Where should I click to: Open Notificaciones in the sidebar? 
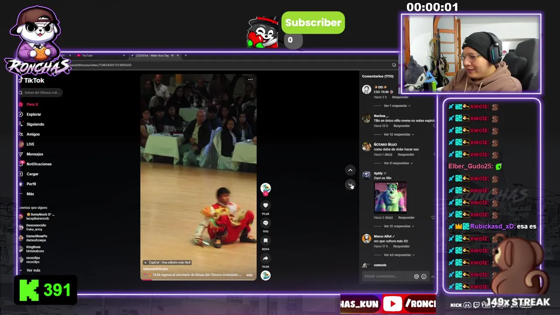click(35, 164)
